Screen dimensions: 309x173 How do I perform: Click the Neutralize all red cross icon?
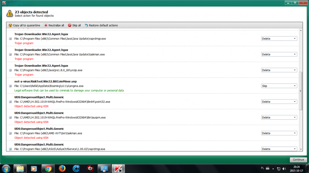46,25
